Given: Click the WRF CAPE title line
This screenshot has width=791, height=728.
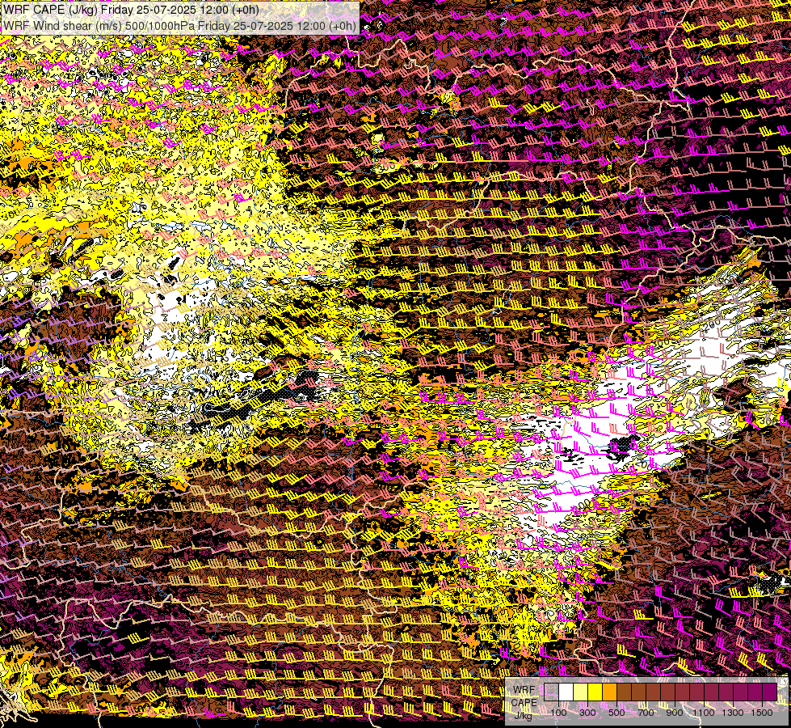Looking at the screenshot, I should click(x=131, y=10).
